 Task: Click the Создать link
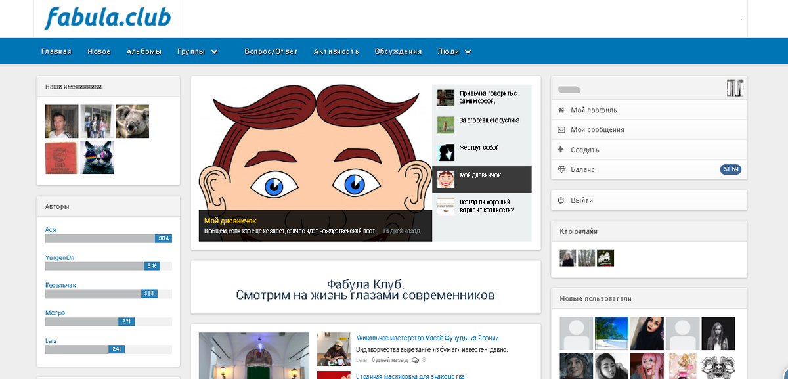click(x=585, y=150)
